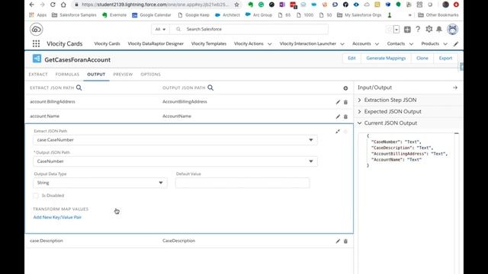This screenshot has width=488, height=274.
Task: Open the App Launcher grid icon
Action: click(36, 44)
